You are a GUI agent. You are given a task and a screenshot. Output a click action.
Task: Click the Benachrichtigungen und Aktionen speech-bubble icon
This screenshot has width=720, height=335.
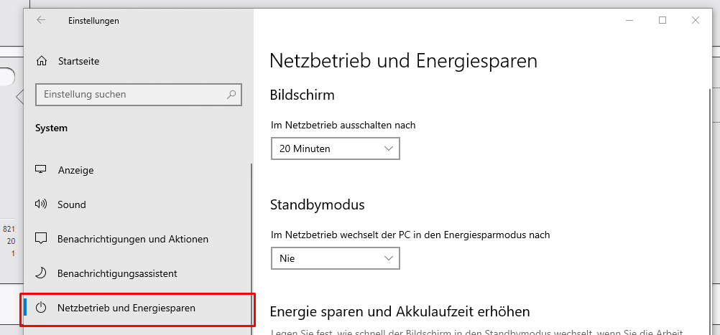(x=41, y=239)
